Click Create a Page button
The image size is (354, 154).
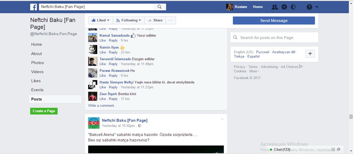point(44,111)
